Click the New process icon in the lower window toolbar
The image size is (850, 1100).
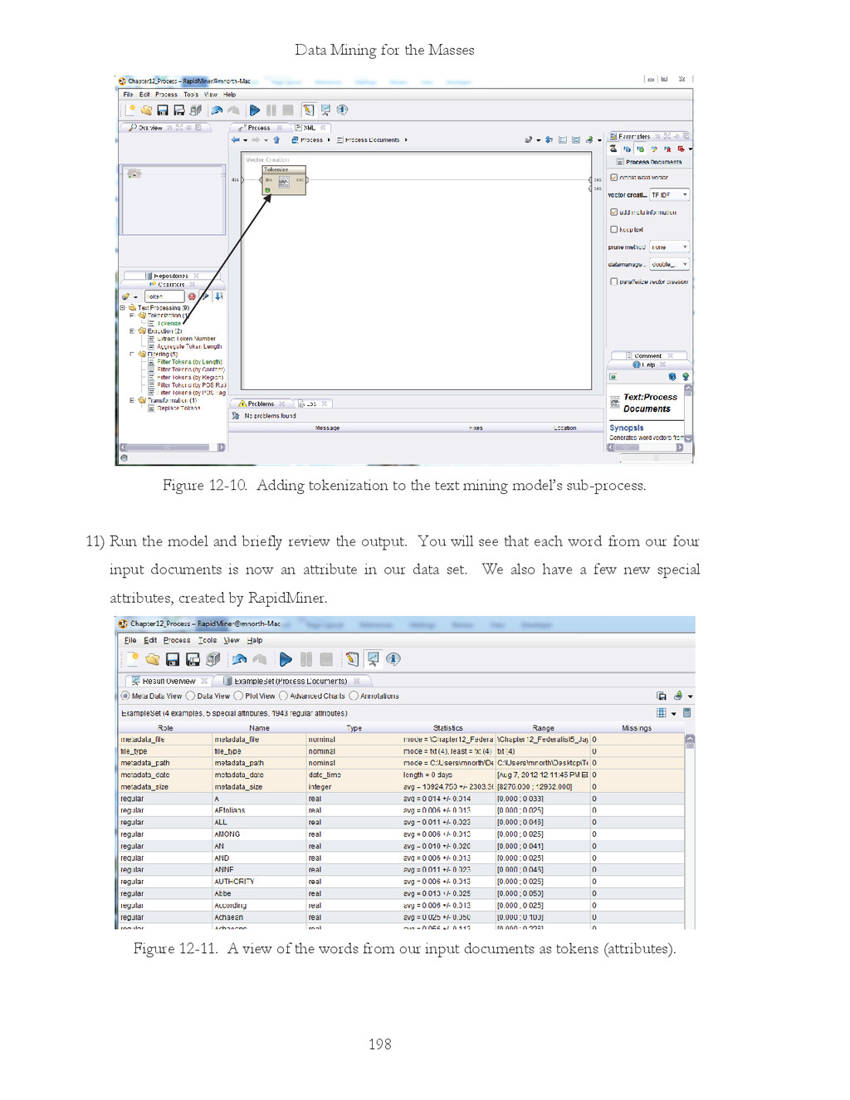pos(133,659)
